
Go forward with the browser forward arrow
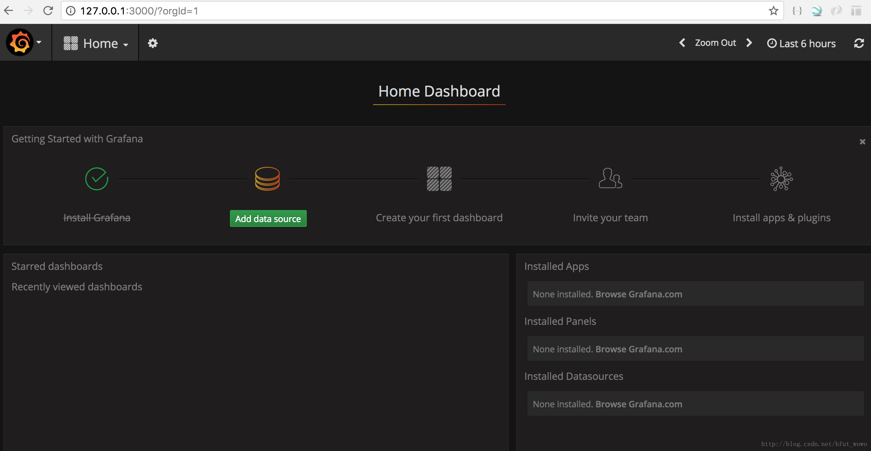pos(28,11)
